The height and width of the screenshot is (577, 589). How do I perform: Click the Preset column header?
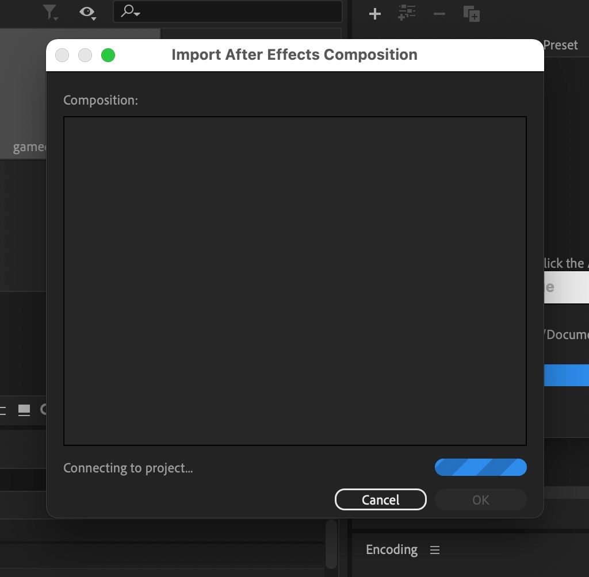(560, 45)
